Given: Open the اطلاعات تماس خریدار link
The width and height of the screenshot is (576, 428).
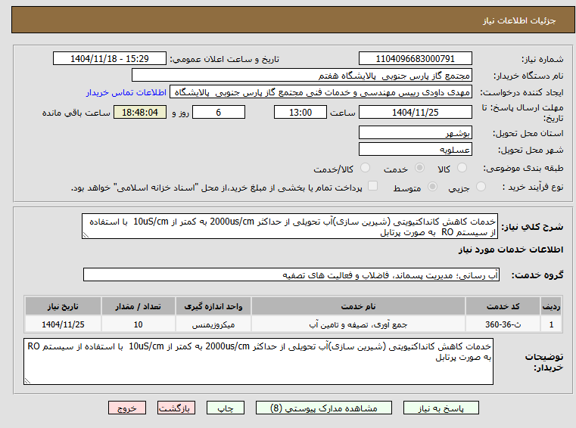Looking at the screenshot, I should coord(126,92).
